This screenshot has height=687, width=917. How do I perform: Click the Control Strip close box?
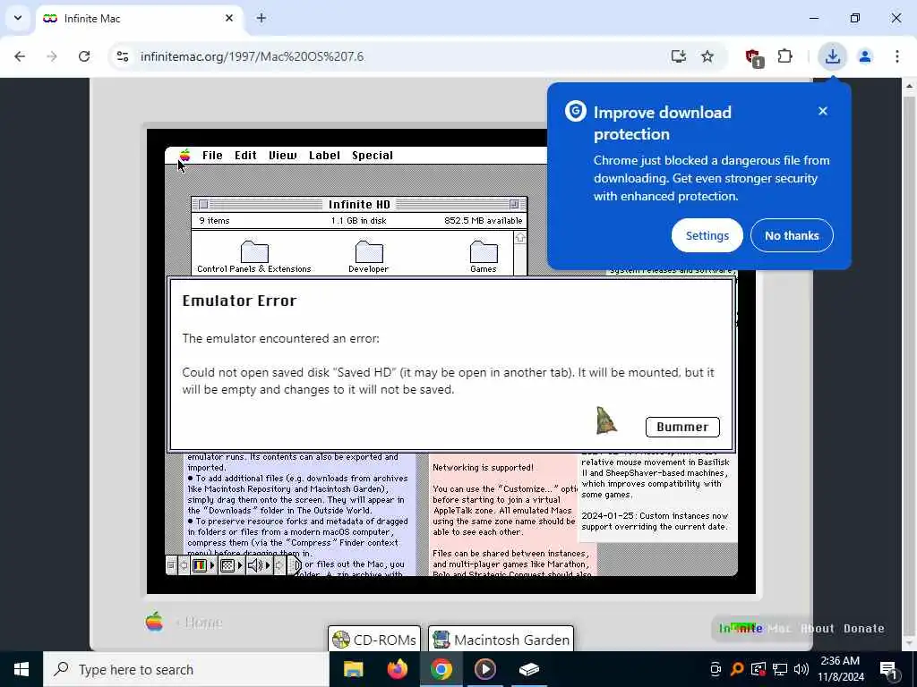[171, 565]
